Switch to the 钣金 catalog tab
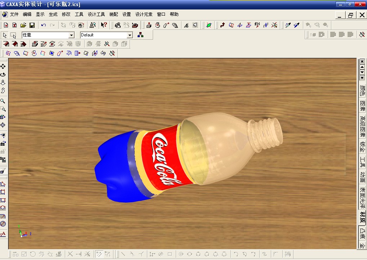The width and height of the screenshot is (367, 260). click(362, 147)
